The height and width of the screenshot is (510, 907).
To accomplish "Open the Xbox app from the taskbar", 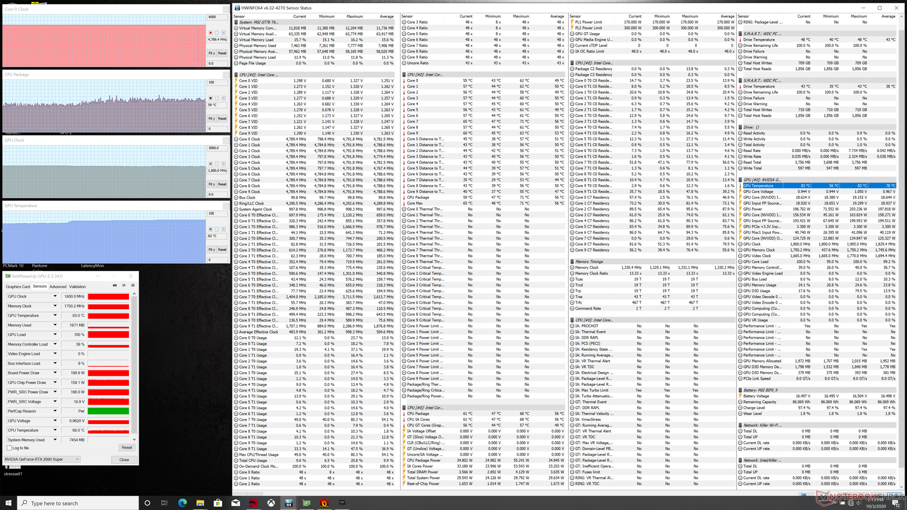I will [271, 503].
